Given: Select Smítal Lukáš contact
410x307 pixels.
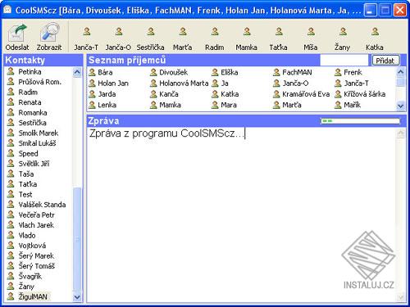Looking at the screenshot, I should (x=32, y=143).
